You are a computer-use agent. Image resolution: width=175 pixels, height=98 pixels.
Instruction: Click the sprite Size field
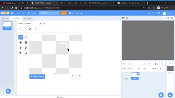(144, 69)
